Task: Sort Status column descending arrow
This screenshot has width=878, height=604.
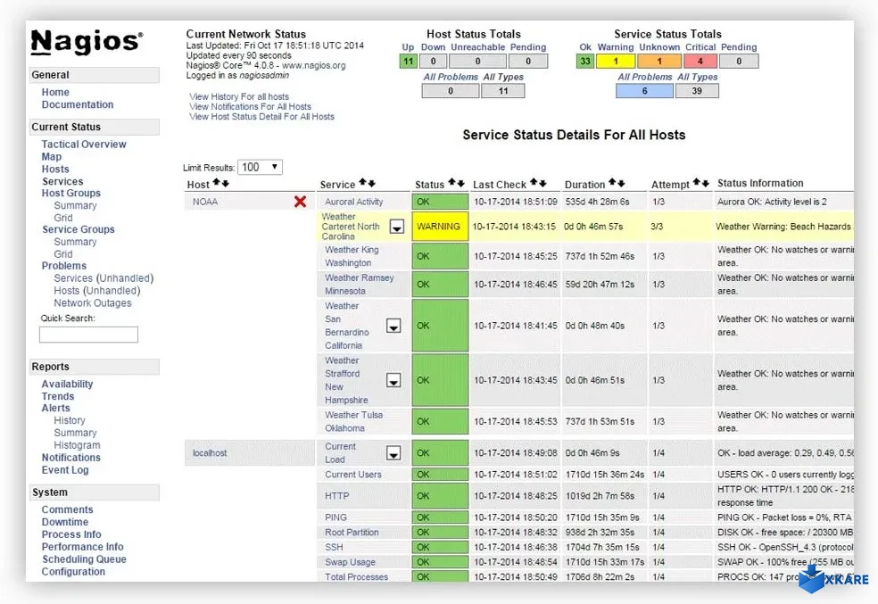Action: pos(460,183)
